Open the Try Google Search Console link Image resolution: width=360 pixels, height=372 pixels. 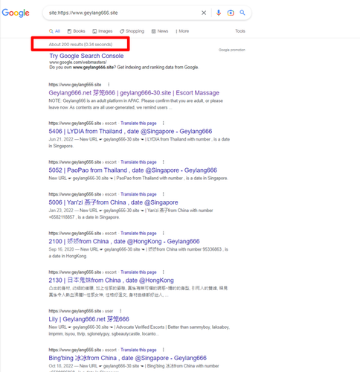pos(86,56)
